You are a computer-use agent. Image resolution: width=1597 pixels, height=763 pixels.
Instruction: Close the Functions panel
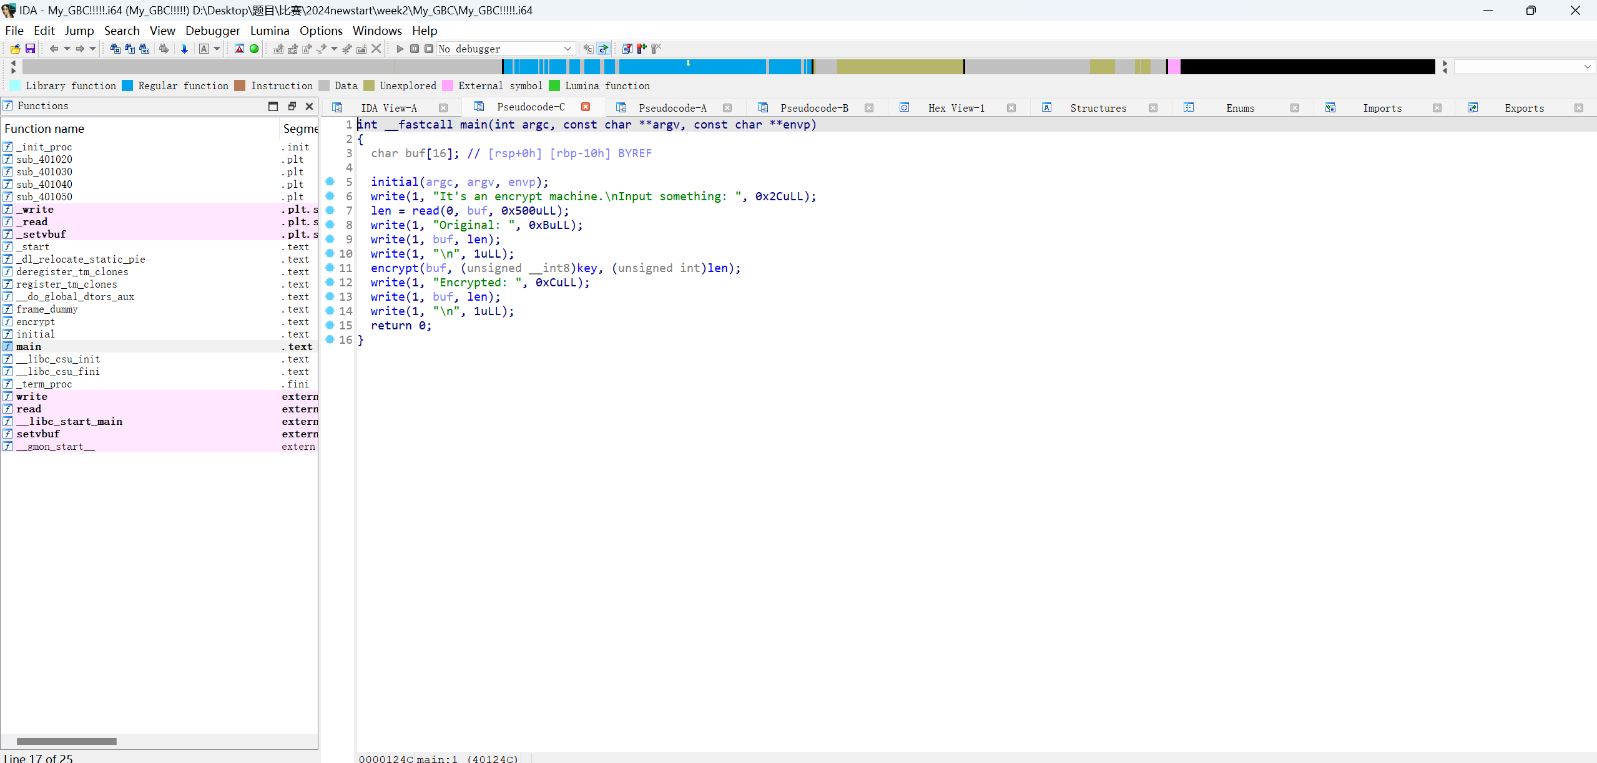309,106
